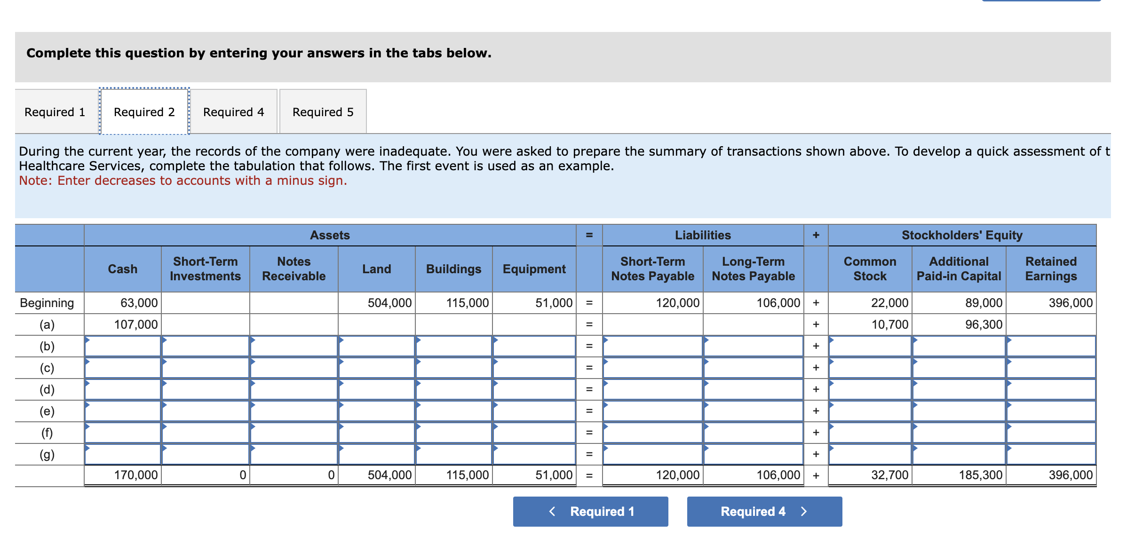Select the Required 2 tab
1127x553 pixels.
[144, 112]
